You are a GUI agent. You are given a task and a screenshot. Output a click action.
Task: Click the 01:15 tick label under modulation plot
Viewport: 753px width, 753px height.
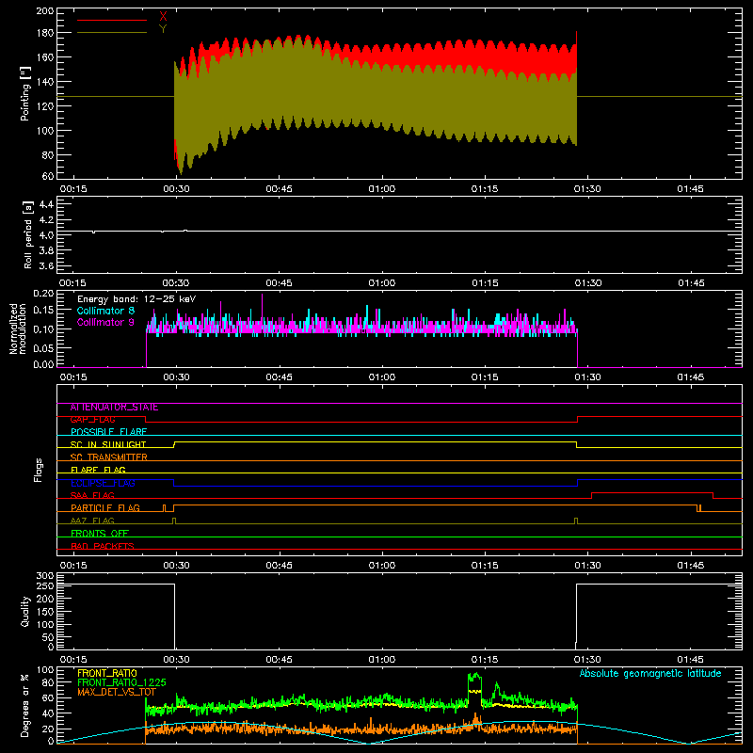coord(485,377)
